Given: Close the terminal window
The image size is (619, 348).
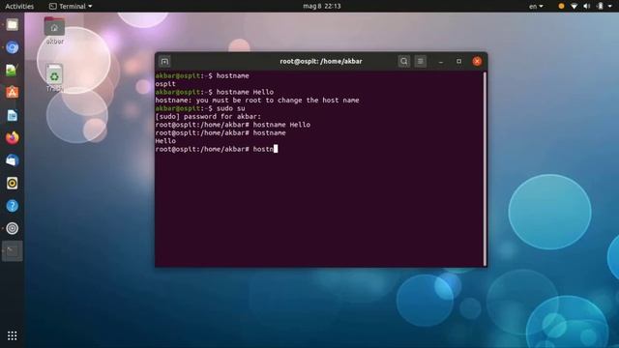Looking at the screenshot, I should 477,61.
